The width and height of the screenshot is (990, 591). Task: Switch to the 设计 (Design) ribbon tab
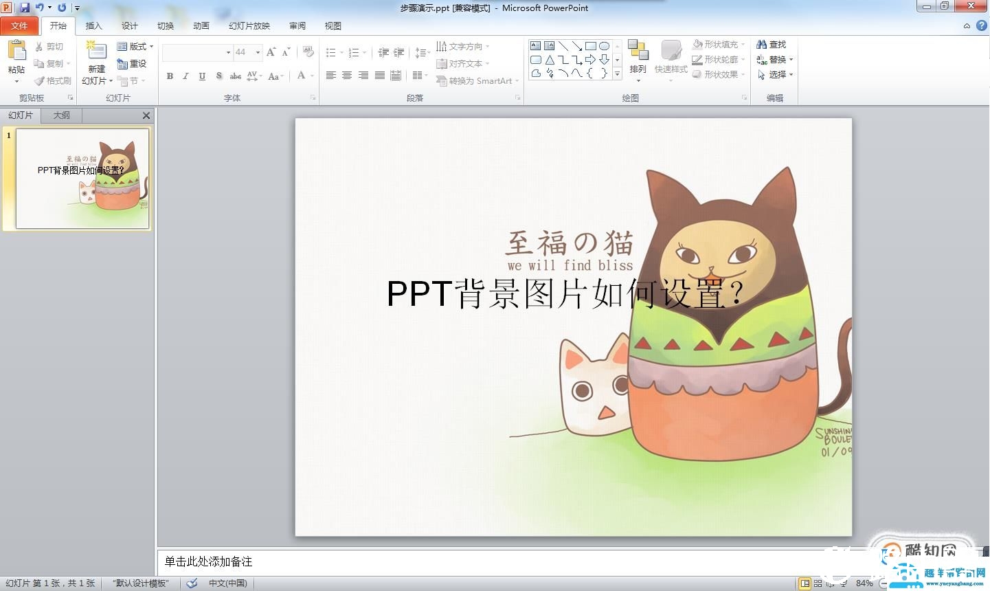click(x=130, y=25)
